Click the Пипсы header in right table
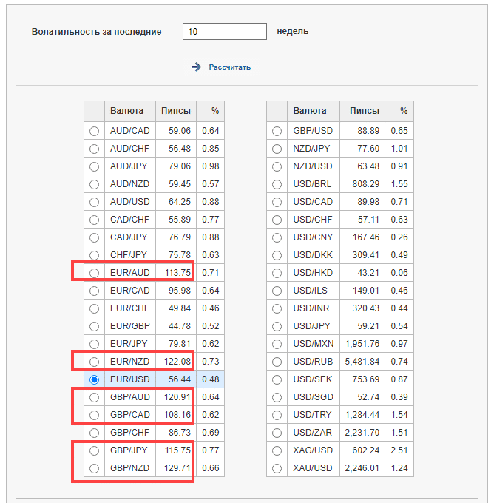The height and width of the screenshot is (503, 491). (x=365, y=111)
